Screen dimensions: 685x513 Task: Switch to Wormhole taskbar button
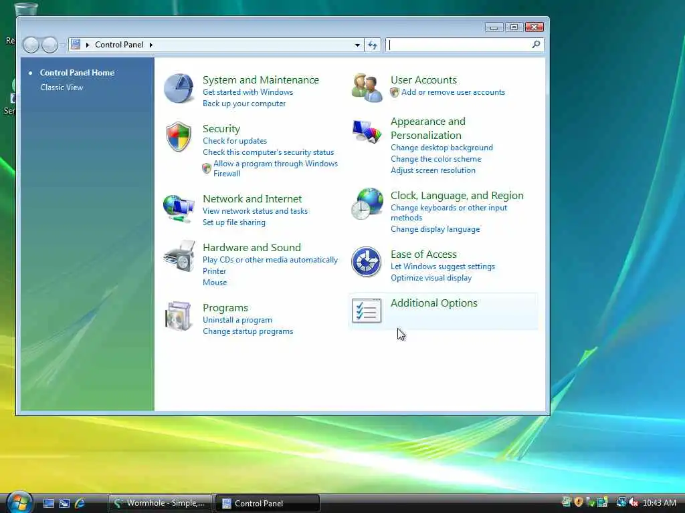(160, 503)
